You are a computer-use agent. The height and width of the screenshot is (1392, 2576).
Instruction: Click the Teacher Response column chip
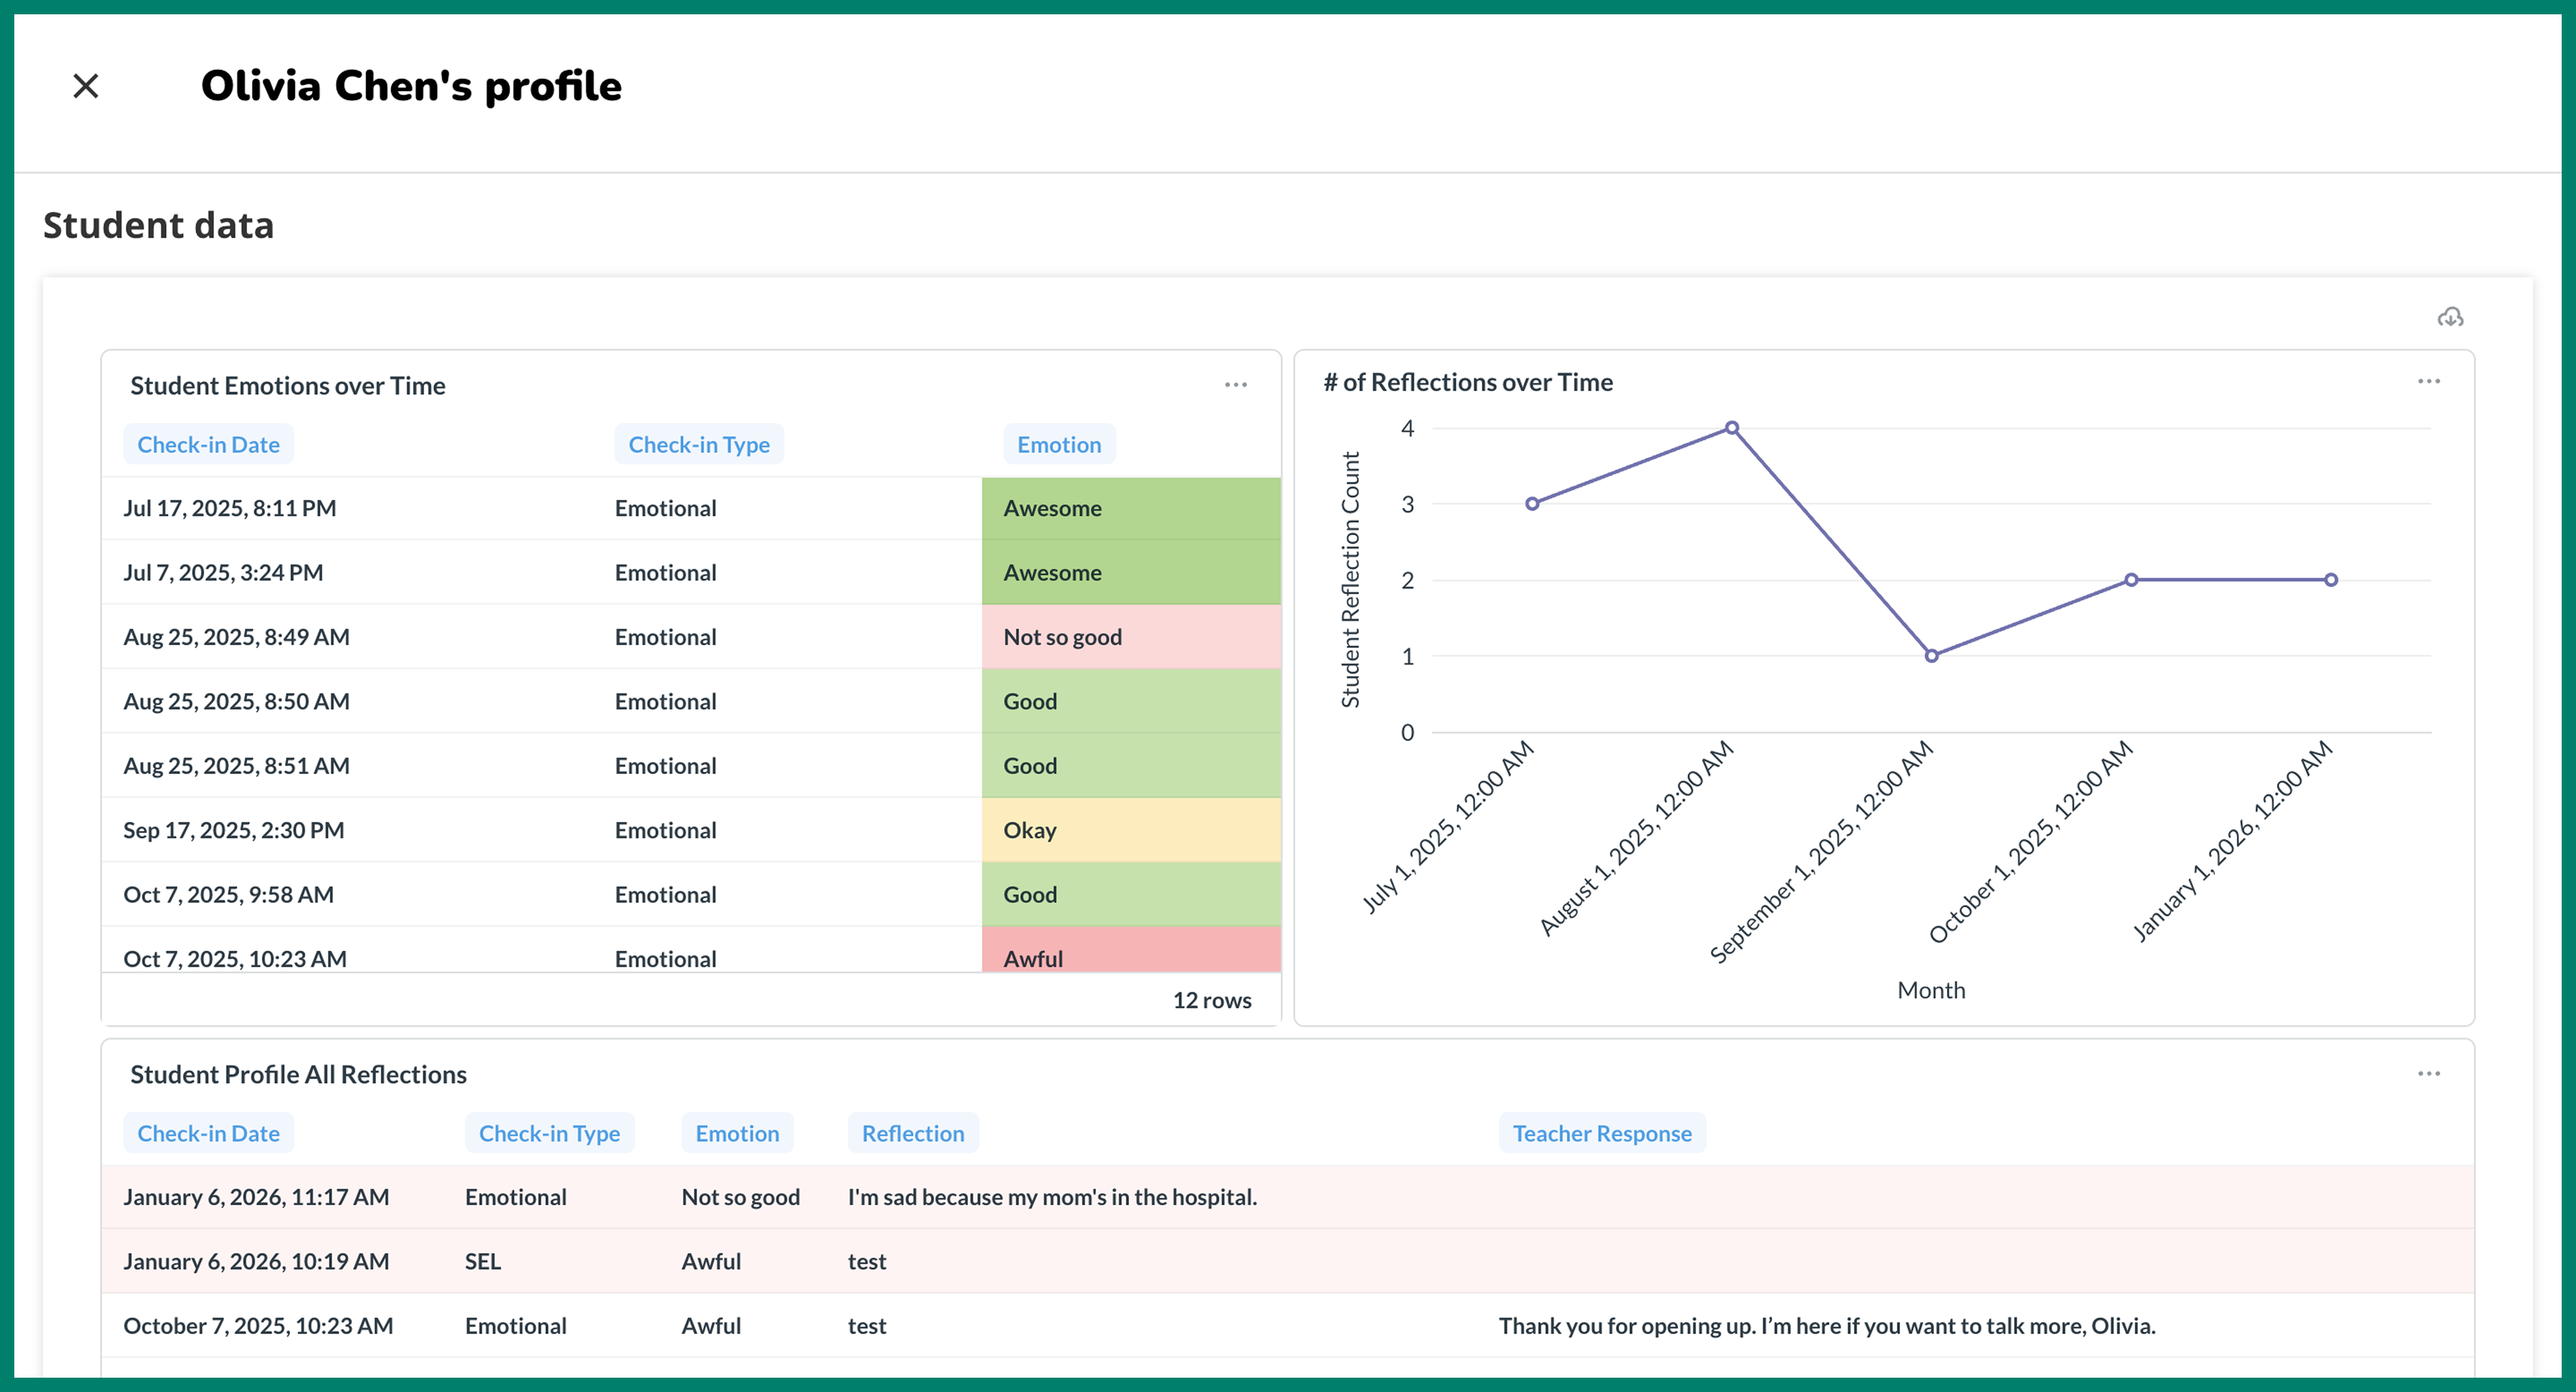click(1602, 1133)
